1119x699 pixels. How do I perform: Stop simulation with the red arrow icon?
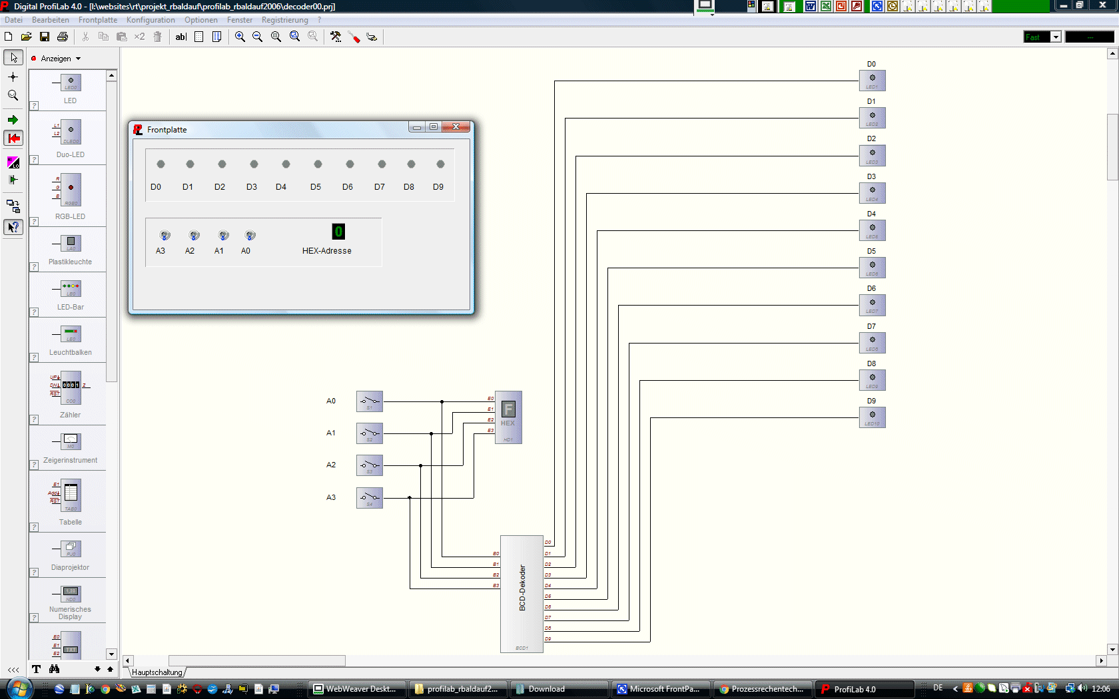point(13,138)
